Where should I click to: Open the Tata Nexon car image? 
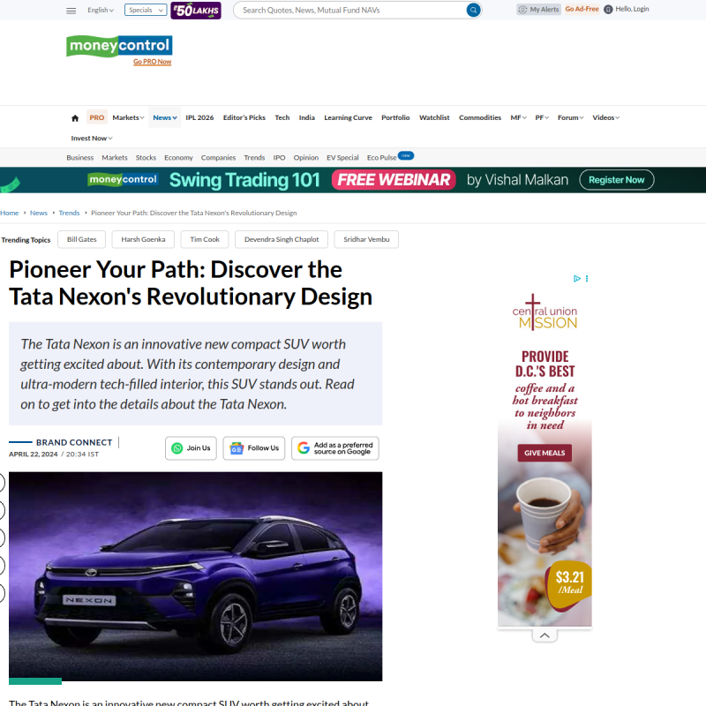195,576
